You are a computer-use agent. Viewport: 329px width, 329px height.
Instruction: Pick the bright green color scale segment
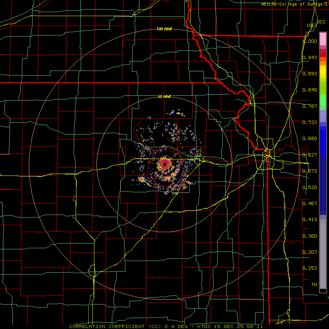pos(323,100)
